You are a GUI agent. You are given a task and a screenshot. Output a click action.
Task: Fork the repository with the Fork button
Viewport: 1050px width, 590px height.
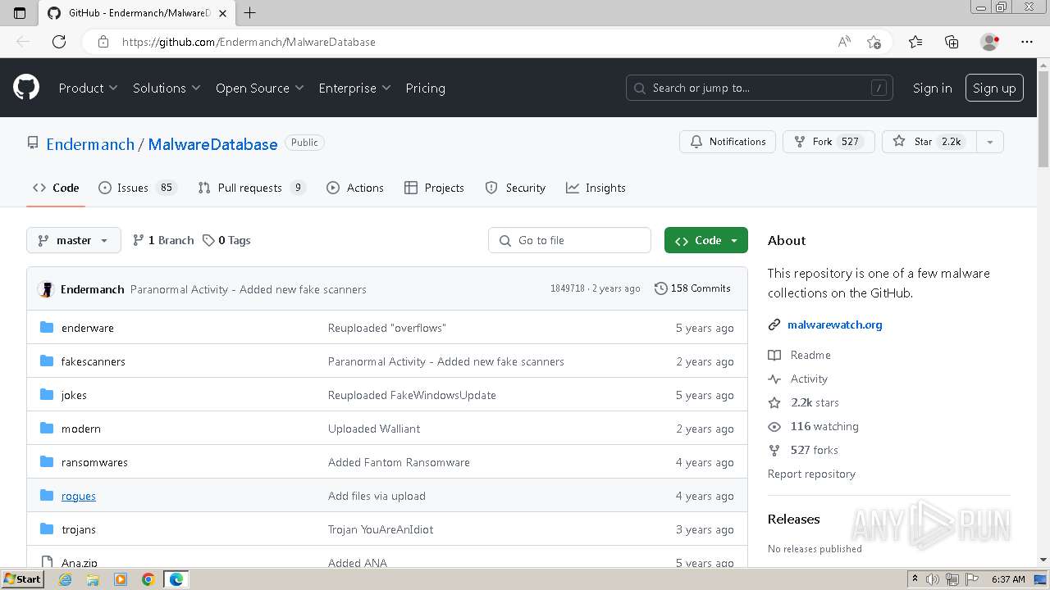[x=829, y=142]
